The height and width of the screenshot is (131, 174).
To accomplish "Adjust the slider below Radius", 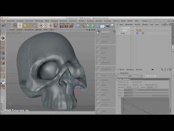I will [x=146, y=93].
